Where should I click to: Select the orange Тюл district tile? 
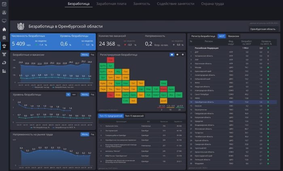(141, 83)
